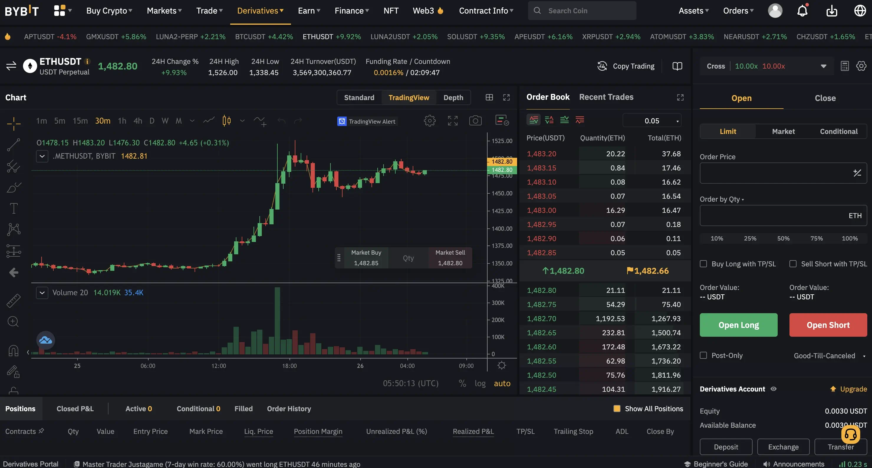Screen dimensions: 872x468
Task: Open the position calculator icon
Action: pyautogui.click(x=845, y=66)
